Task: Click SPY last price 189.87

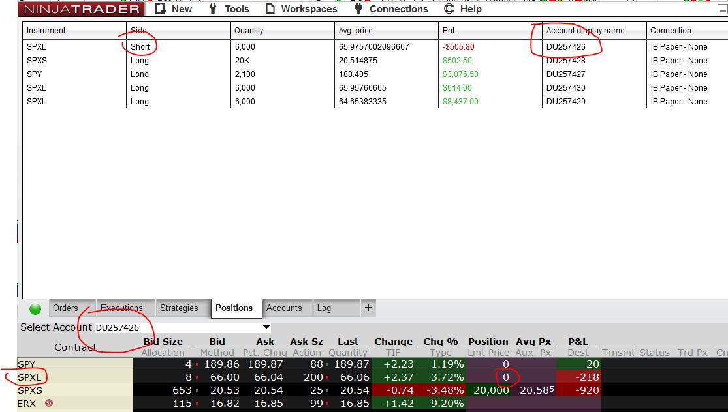Action: (x=351, y=364)
